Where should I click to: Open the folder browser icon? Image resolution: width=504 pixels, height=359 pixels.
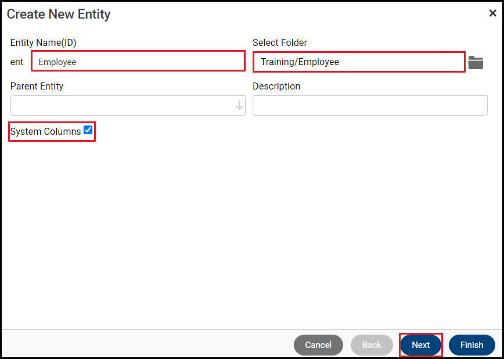[476, 63]
